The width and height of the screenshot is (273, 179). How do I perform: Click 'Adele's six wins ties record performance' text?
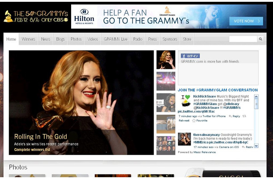tap(46, 144)
